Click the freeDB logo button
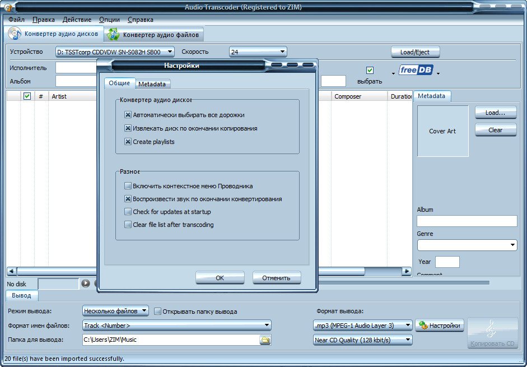 coord(416,71)
